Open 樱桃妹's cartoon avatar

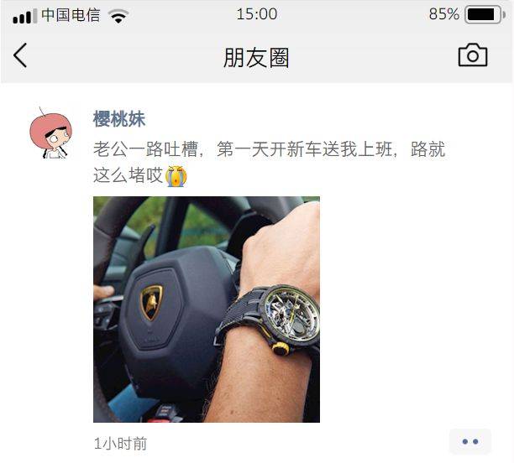(x=50, y=133)
